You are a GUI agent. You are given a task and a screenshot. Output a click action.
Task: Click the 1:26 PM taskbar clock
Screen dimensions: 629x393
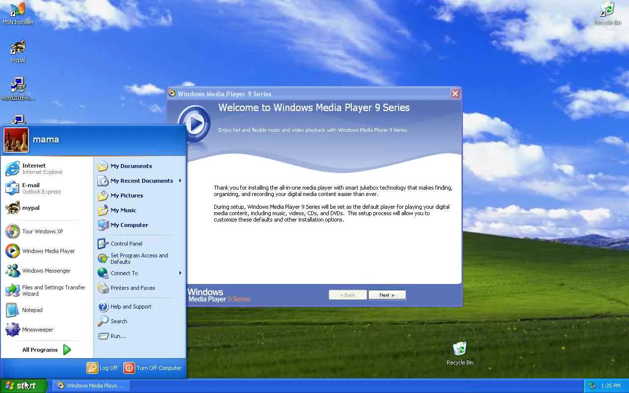pos(610,386)
